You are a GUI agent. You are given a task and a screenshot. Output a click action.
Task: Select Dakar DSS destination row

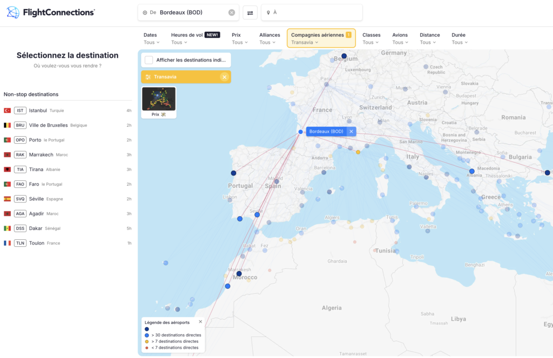click(68, 228)
